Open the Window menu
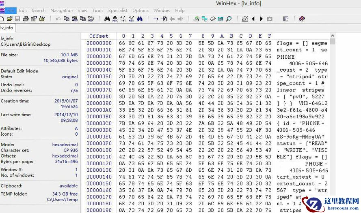361x213 pixels. 162,11
